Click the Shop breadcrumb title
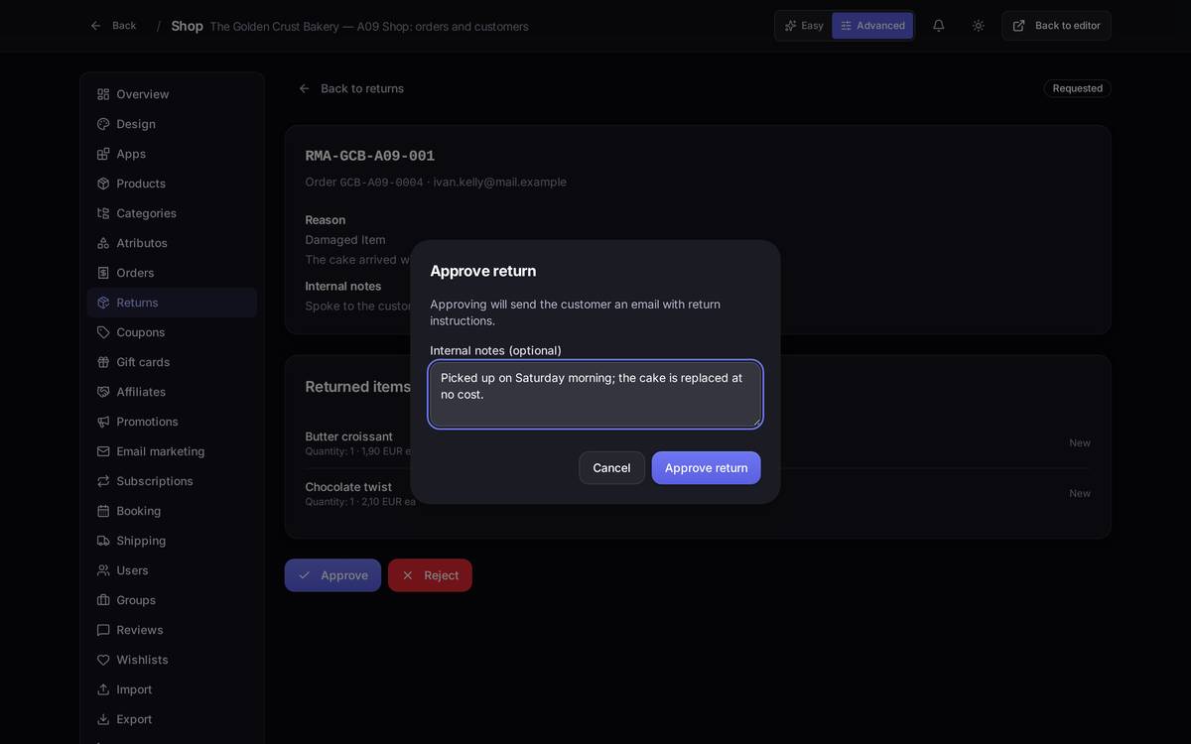 click(x=187, y=26)
